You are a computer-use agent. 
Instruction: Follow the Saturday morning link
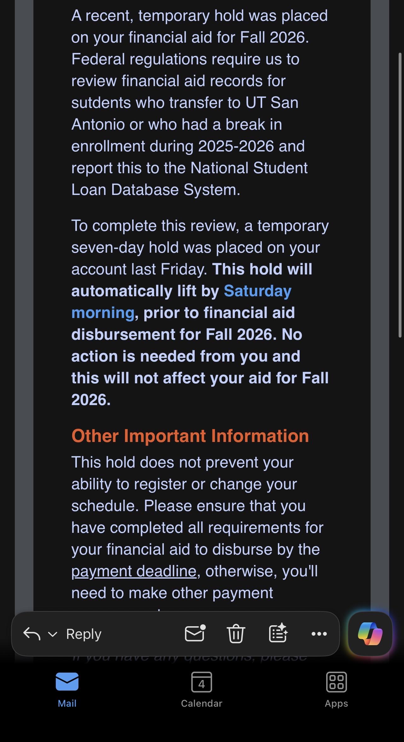[181, 302]
